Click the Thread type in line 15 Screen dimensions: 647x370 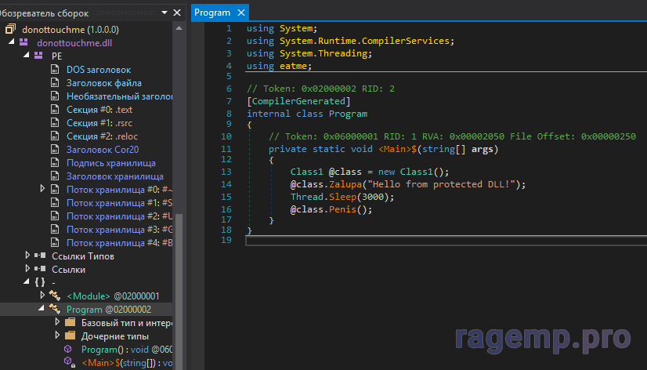(x=306, y=197)
